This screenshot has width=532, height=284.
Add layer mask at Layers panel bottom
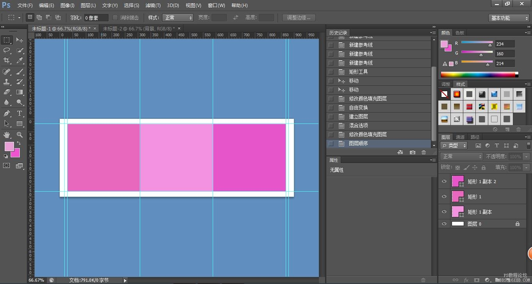tap(477, 280)
